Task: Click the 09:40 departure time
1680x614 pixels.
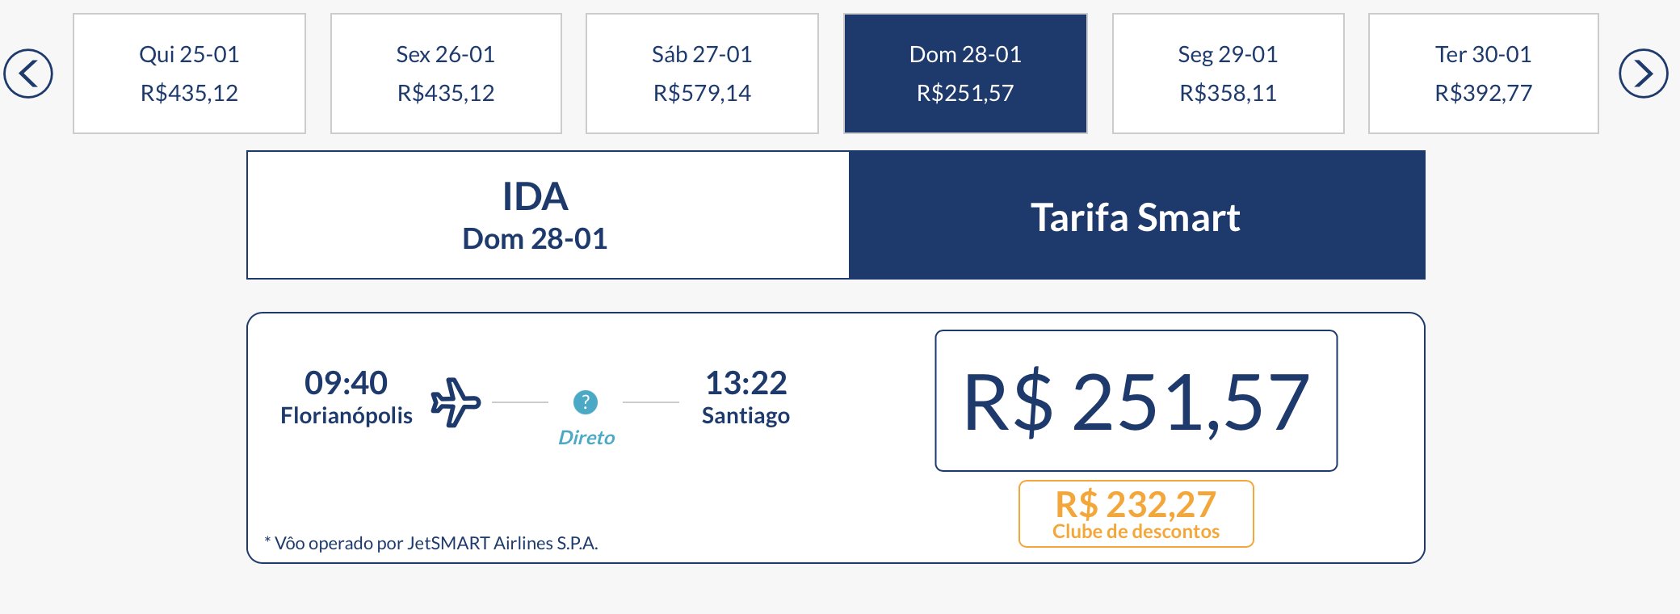Action: 346,383
